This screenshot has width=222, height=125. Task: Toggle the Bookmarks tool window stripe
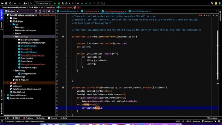point(1,109)
